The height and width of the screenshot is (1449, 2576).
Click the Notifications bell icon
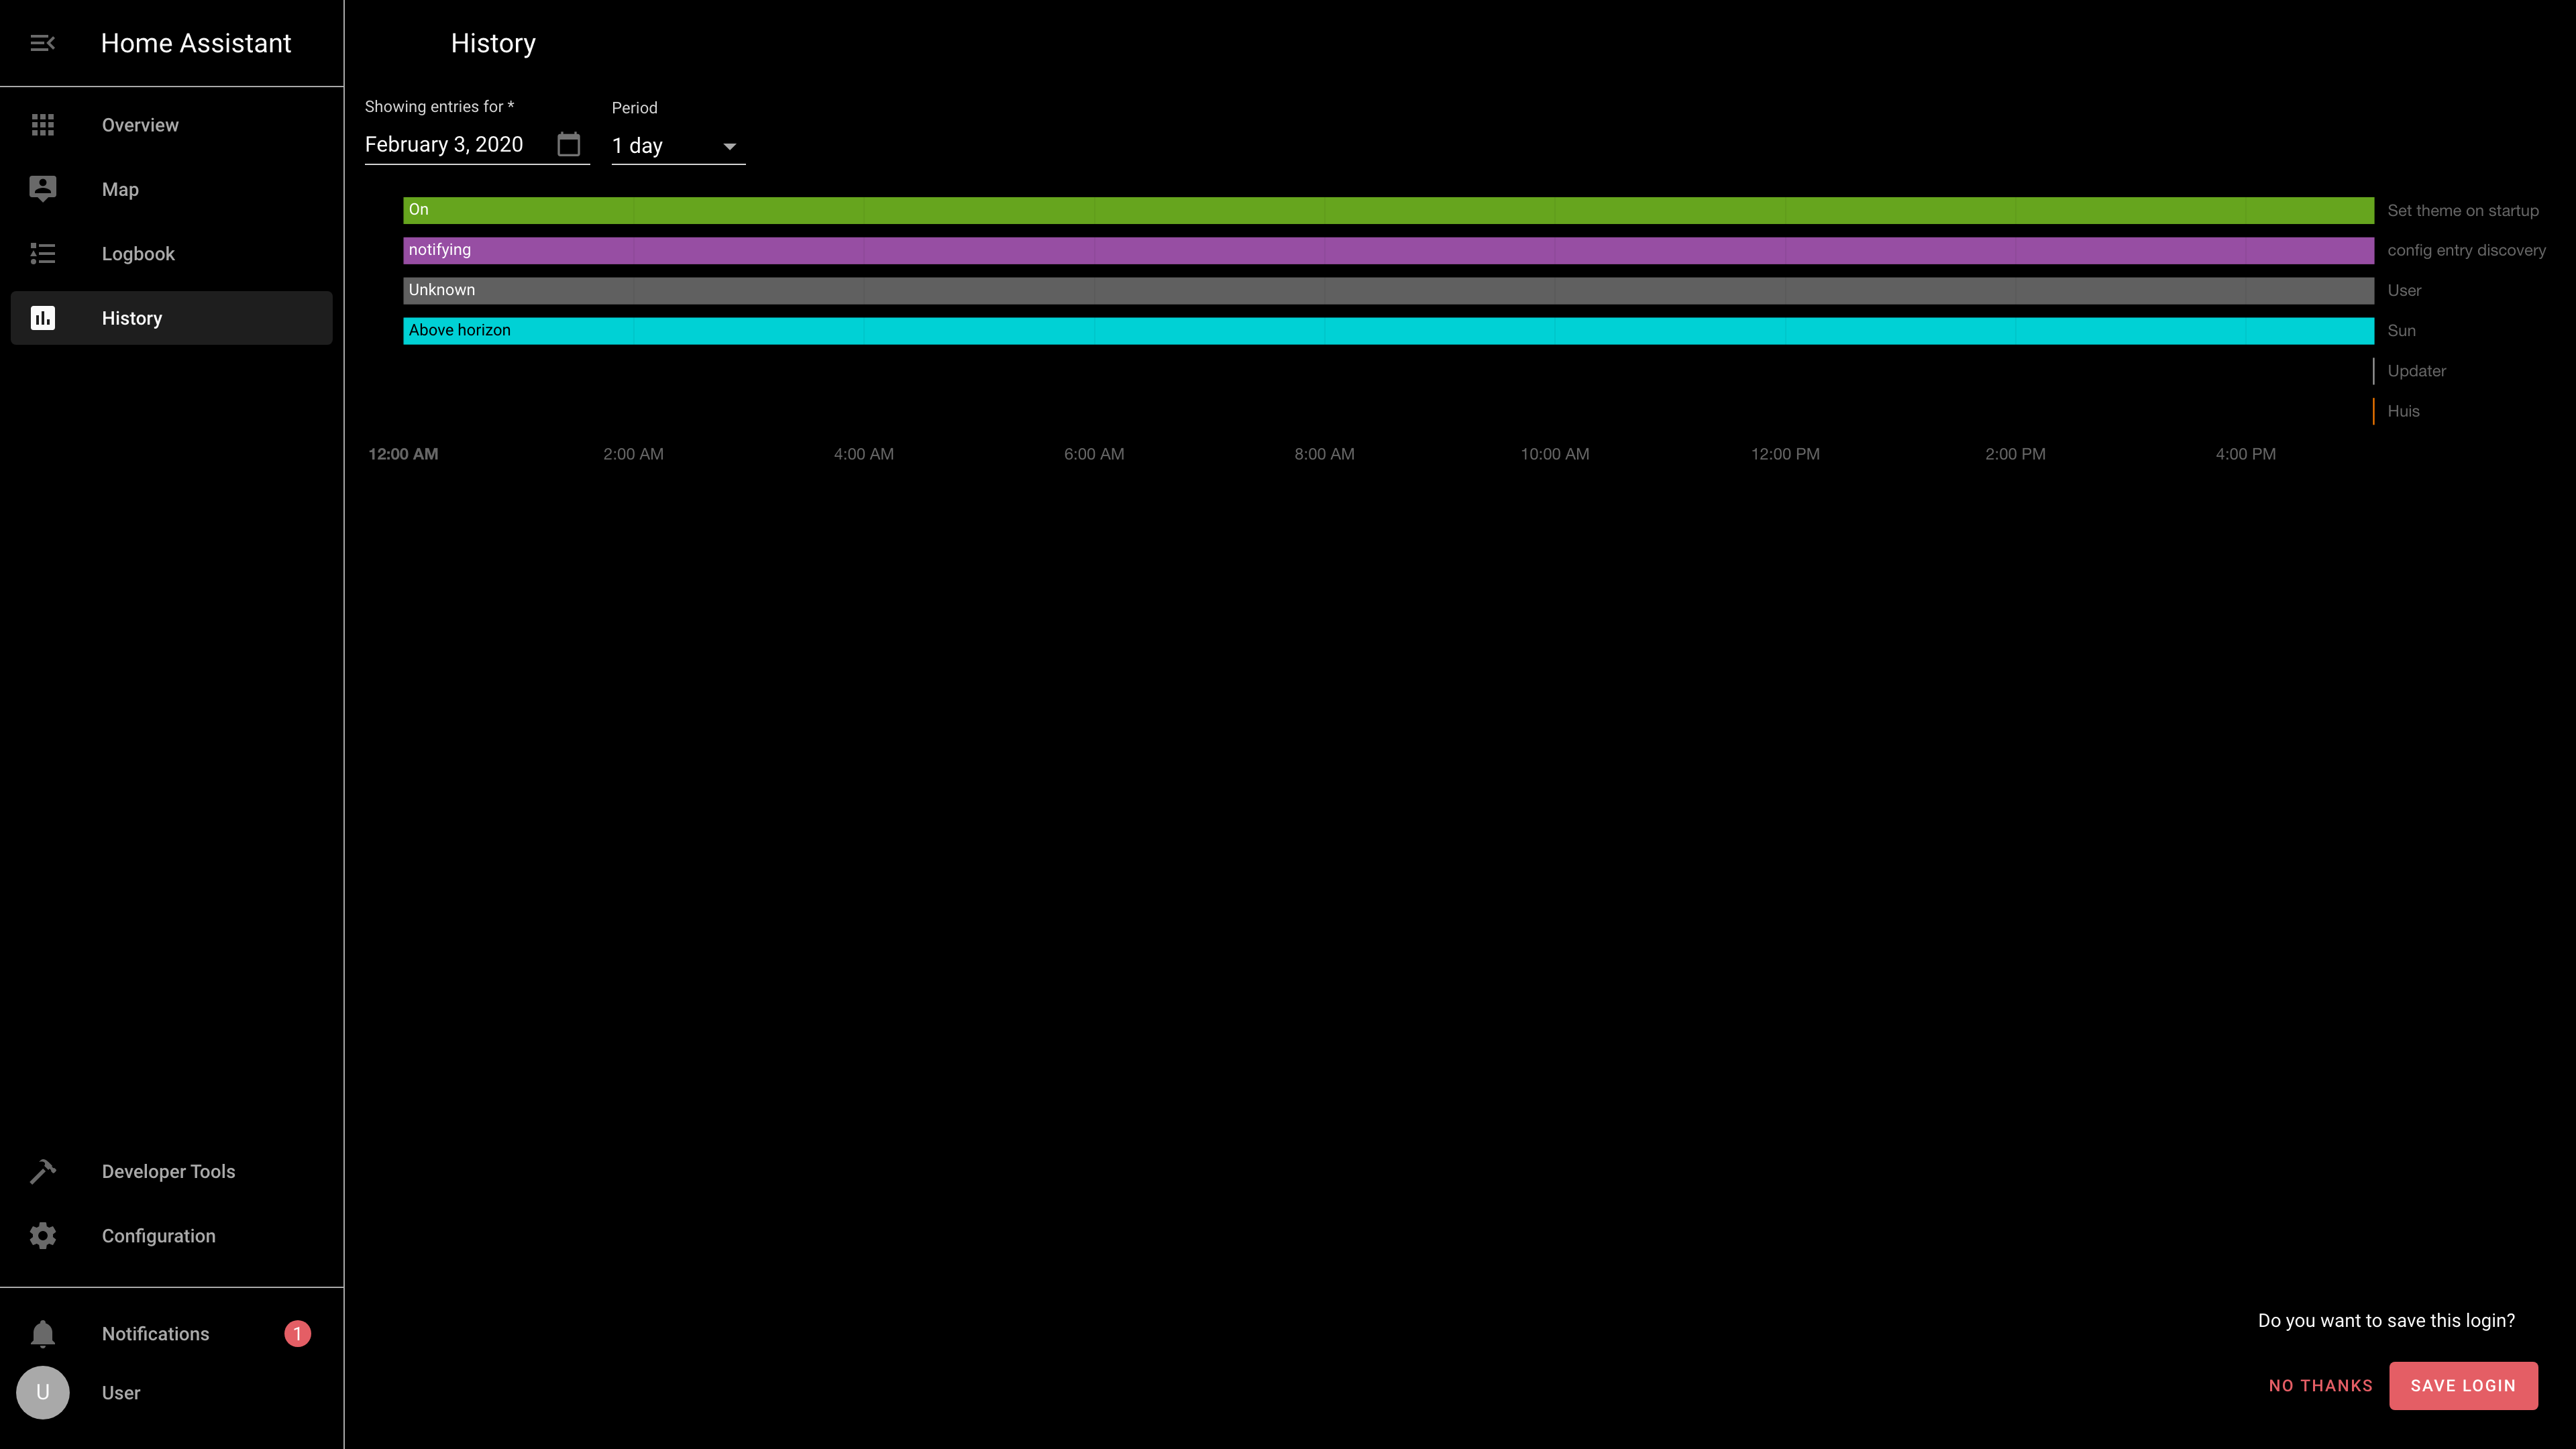point(42,1334)
